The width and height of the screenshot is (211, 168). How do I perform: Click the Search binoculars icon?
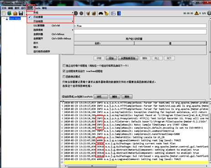[101, 13]
